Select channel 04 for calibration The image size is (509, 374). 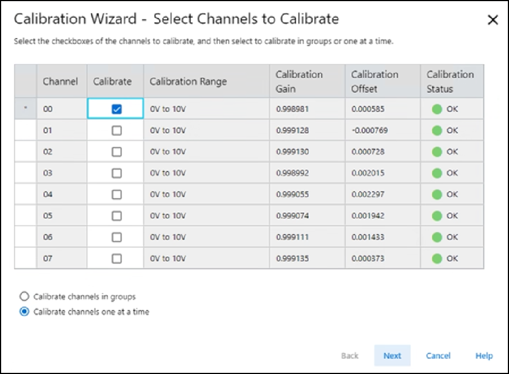(117, 195)
